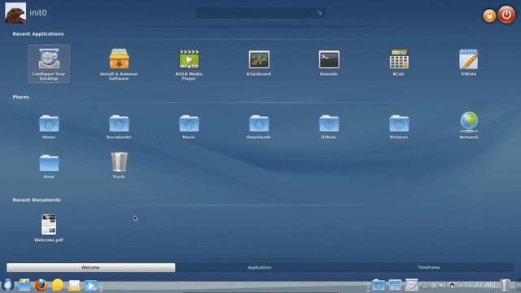The image size is (521, 293).
Task: Click the magnifier icon in the search box
Action: click(x=320, y=13)
